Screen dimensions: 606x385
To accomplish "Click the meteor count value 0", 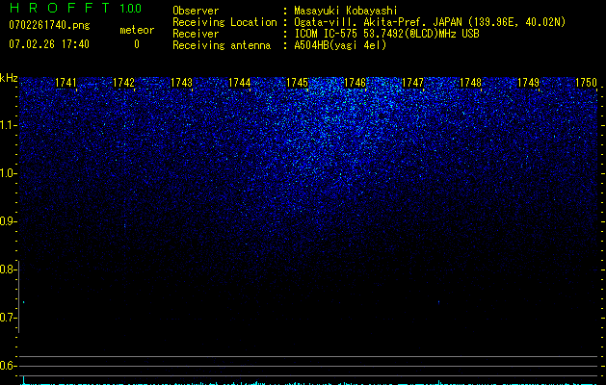I will (137, 44).
